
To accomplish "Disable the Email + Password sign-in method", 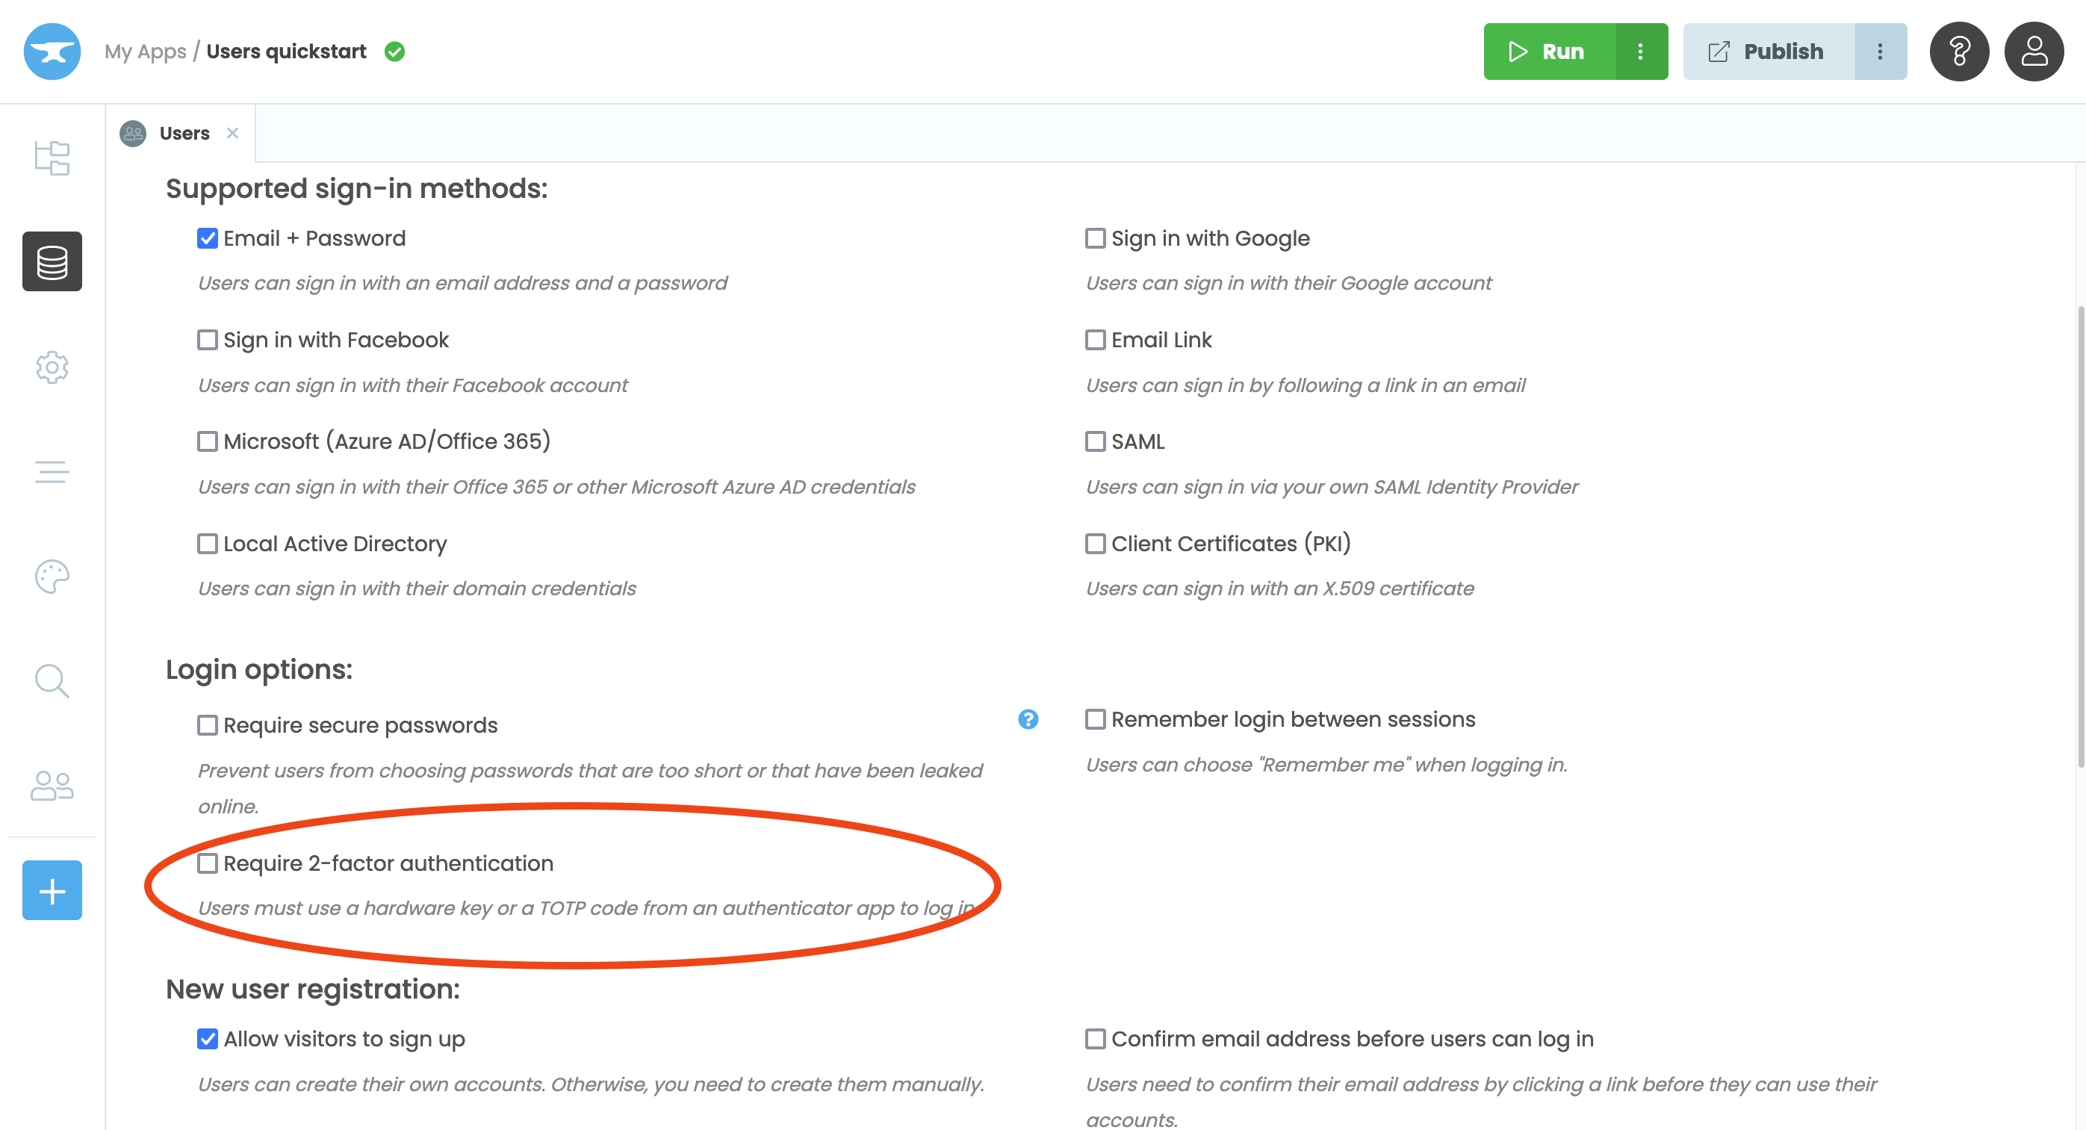I will click(208, 238).
